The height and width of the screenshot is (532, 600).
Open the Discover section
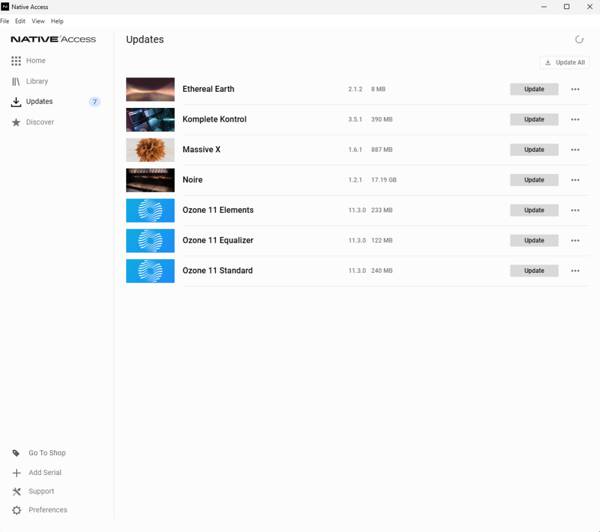click(40, 122)
